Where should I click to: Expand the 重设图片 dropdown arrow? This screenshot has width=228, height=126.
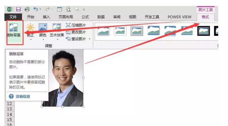click(89, 39)
